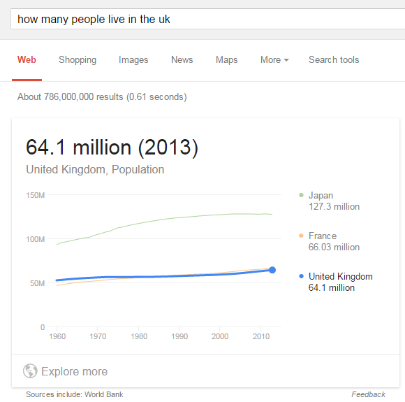Image resolution: width=405 pixels, height=402 pixels.
Task: Click the Feedback link
Action: 368,394
